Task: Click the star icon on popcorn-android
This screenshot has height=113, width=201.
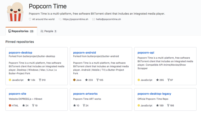Action: (86, 80)
